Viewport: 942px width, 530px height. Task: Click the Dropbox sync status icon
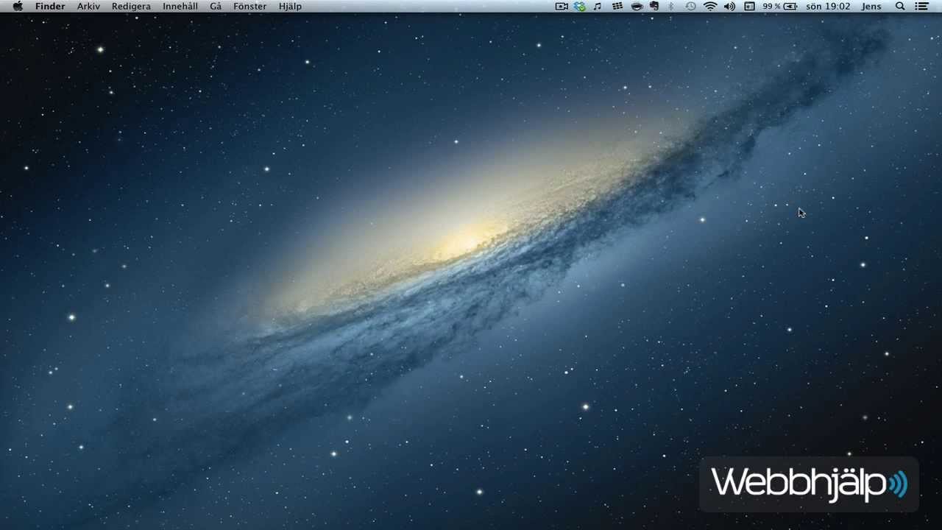click(580, 7)
